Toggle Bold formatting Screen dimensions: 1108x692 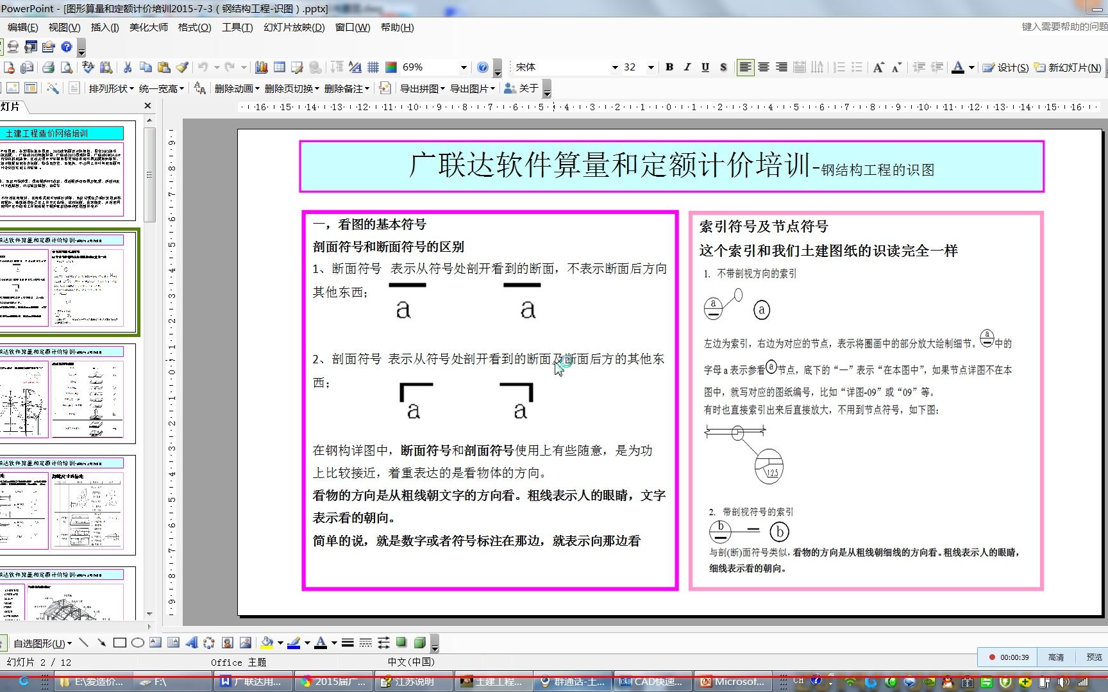669,67
